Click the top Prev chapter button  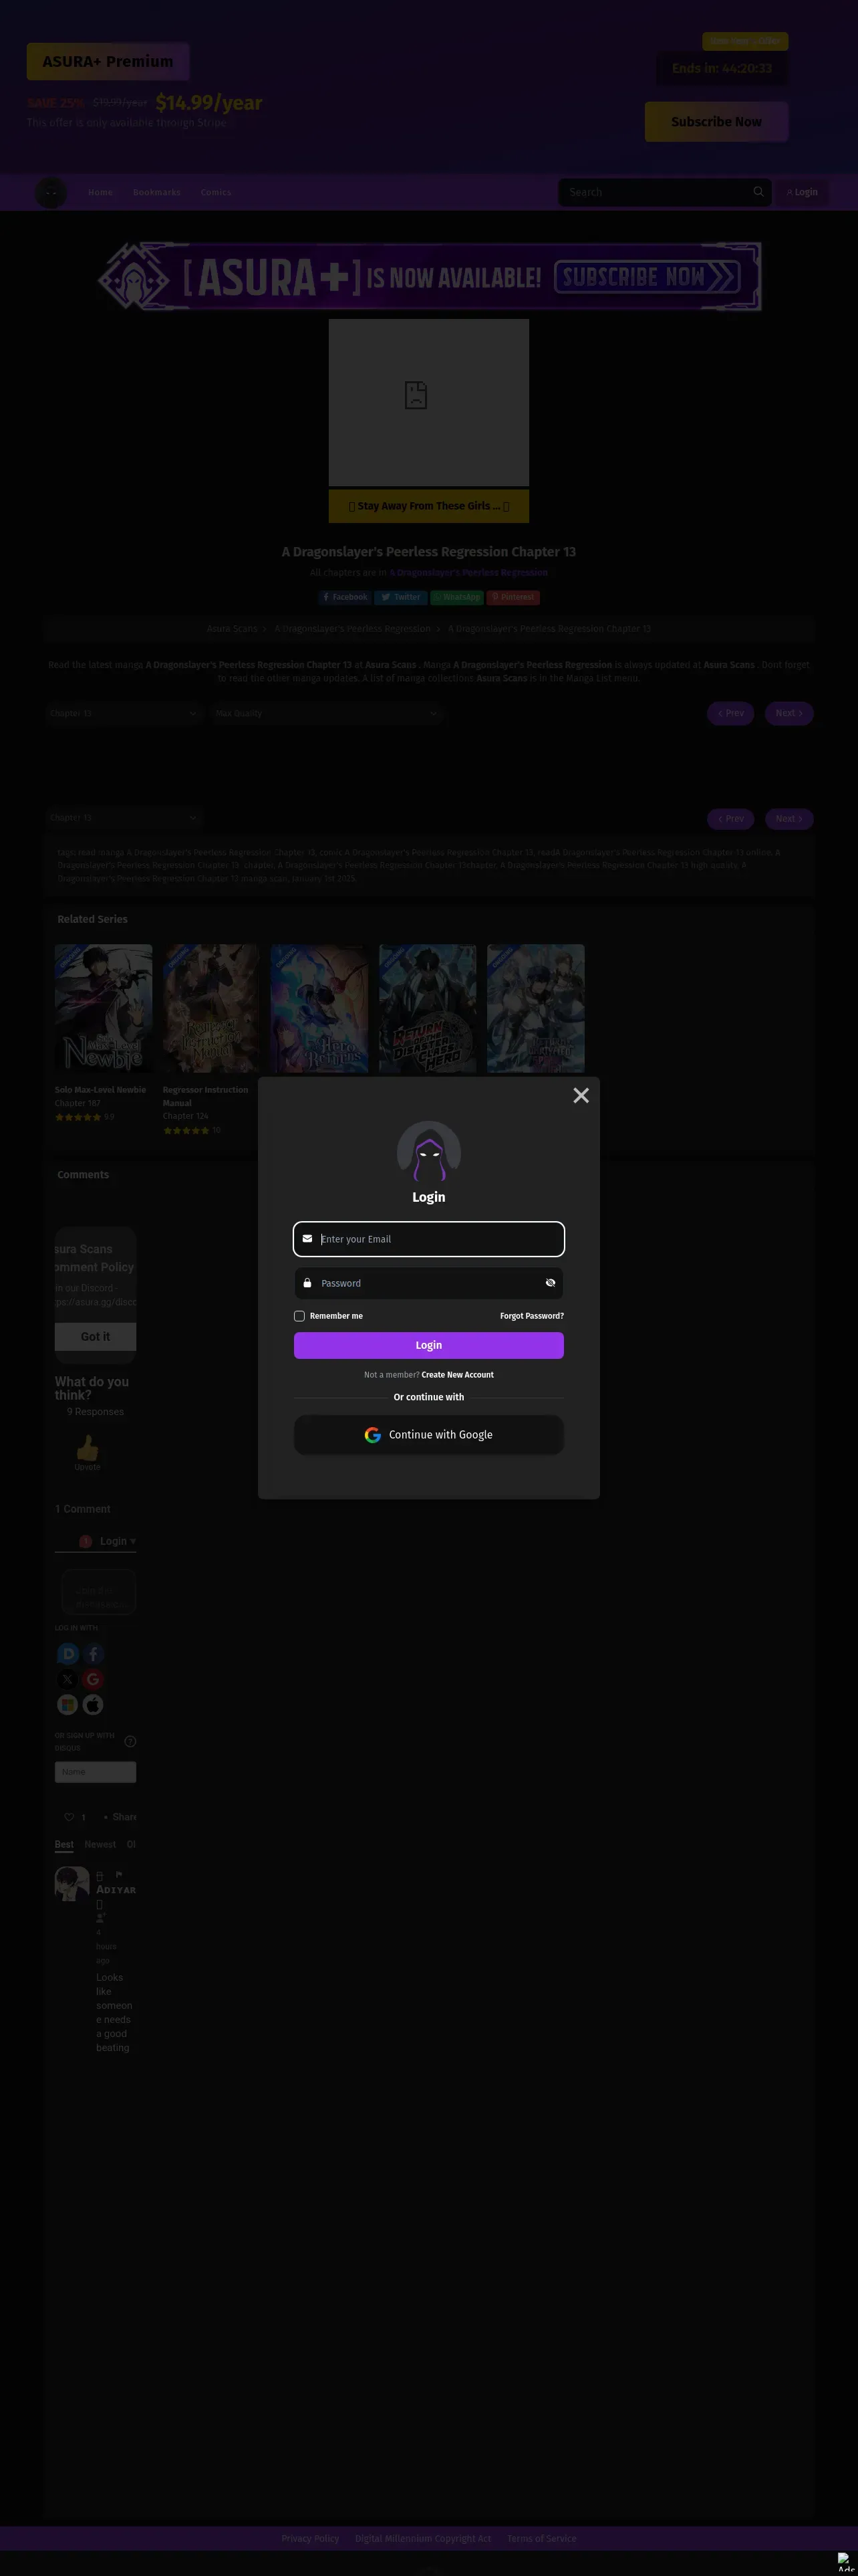pos(730,714)
